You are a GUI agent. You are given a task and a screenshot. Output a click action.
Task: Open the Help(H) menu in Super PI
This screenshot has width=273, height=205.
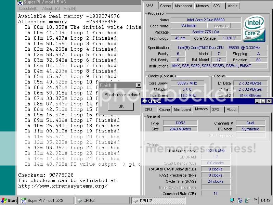click(70, 9)
